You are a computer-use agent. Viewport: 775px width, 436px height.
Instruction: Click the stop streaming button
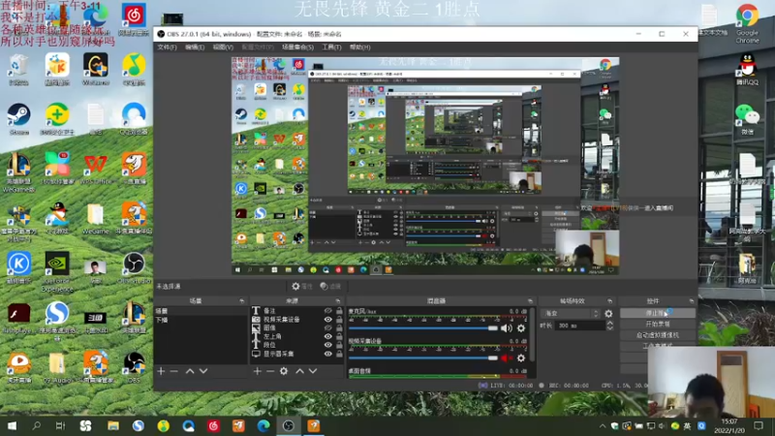(658, 313)
